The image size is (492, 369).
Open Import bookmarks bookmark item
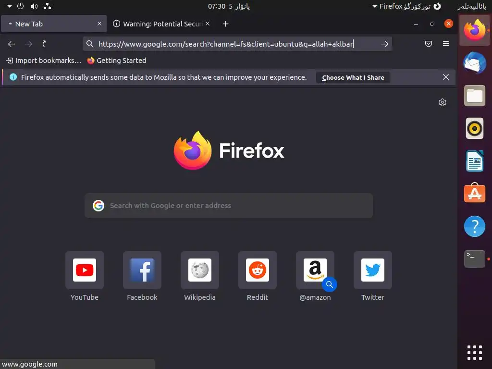(x=44, y=61)
